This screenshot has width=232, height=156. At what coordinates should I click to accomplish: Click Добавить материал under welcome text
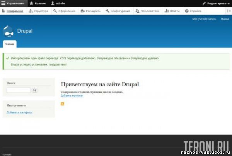coord(72,96)
